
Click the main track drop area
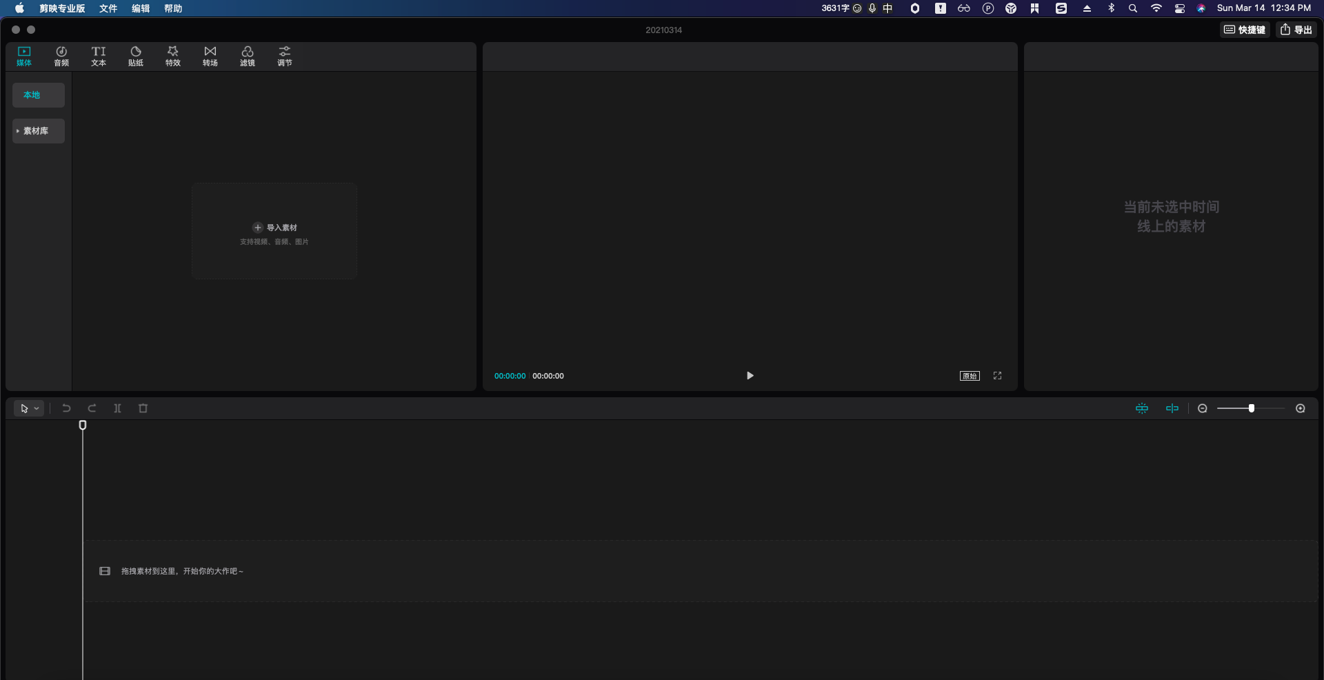tap(701, 571)
